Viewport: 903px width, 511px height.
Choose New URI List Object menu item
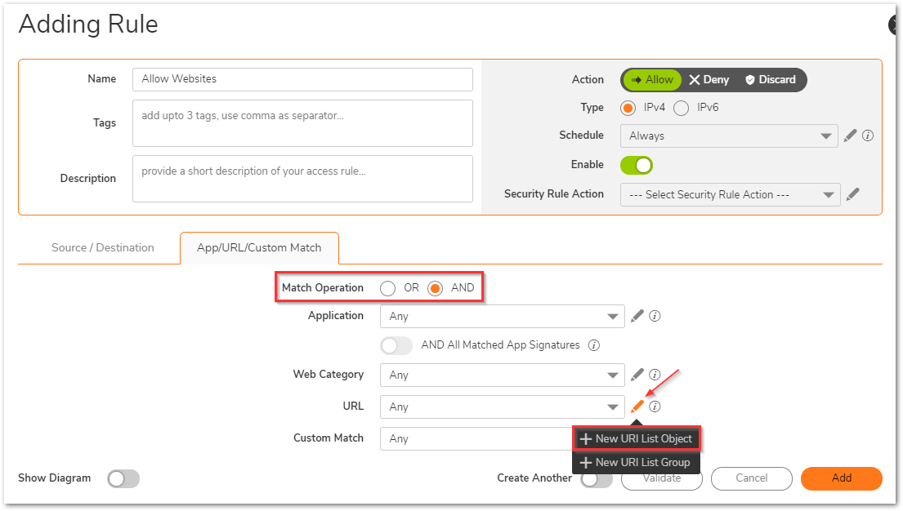(x=636, y=439)
